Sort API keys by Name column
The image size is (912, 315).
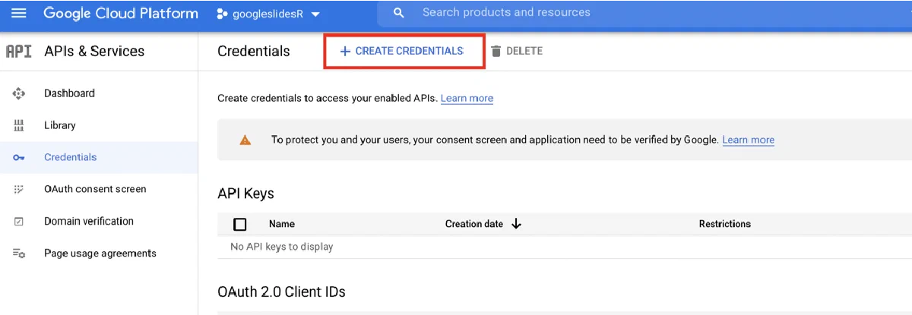[282, 224]
